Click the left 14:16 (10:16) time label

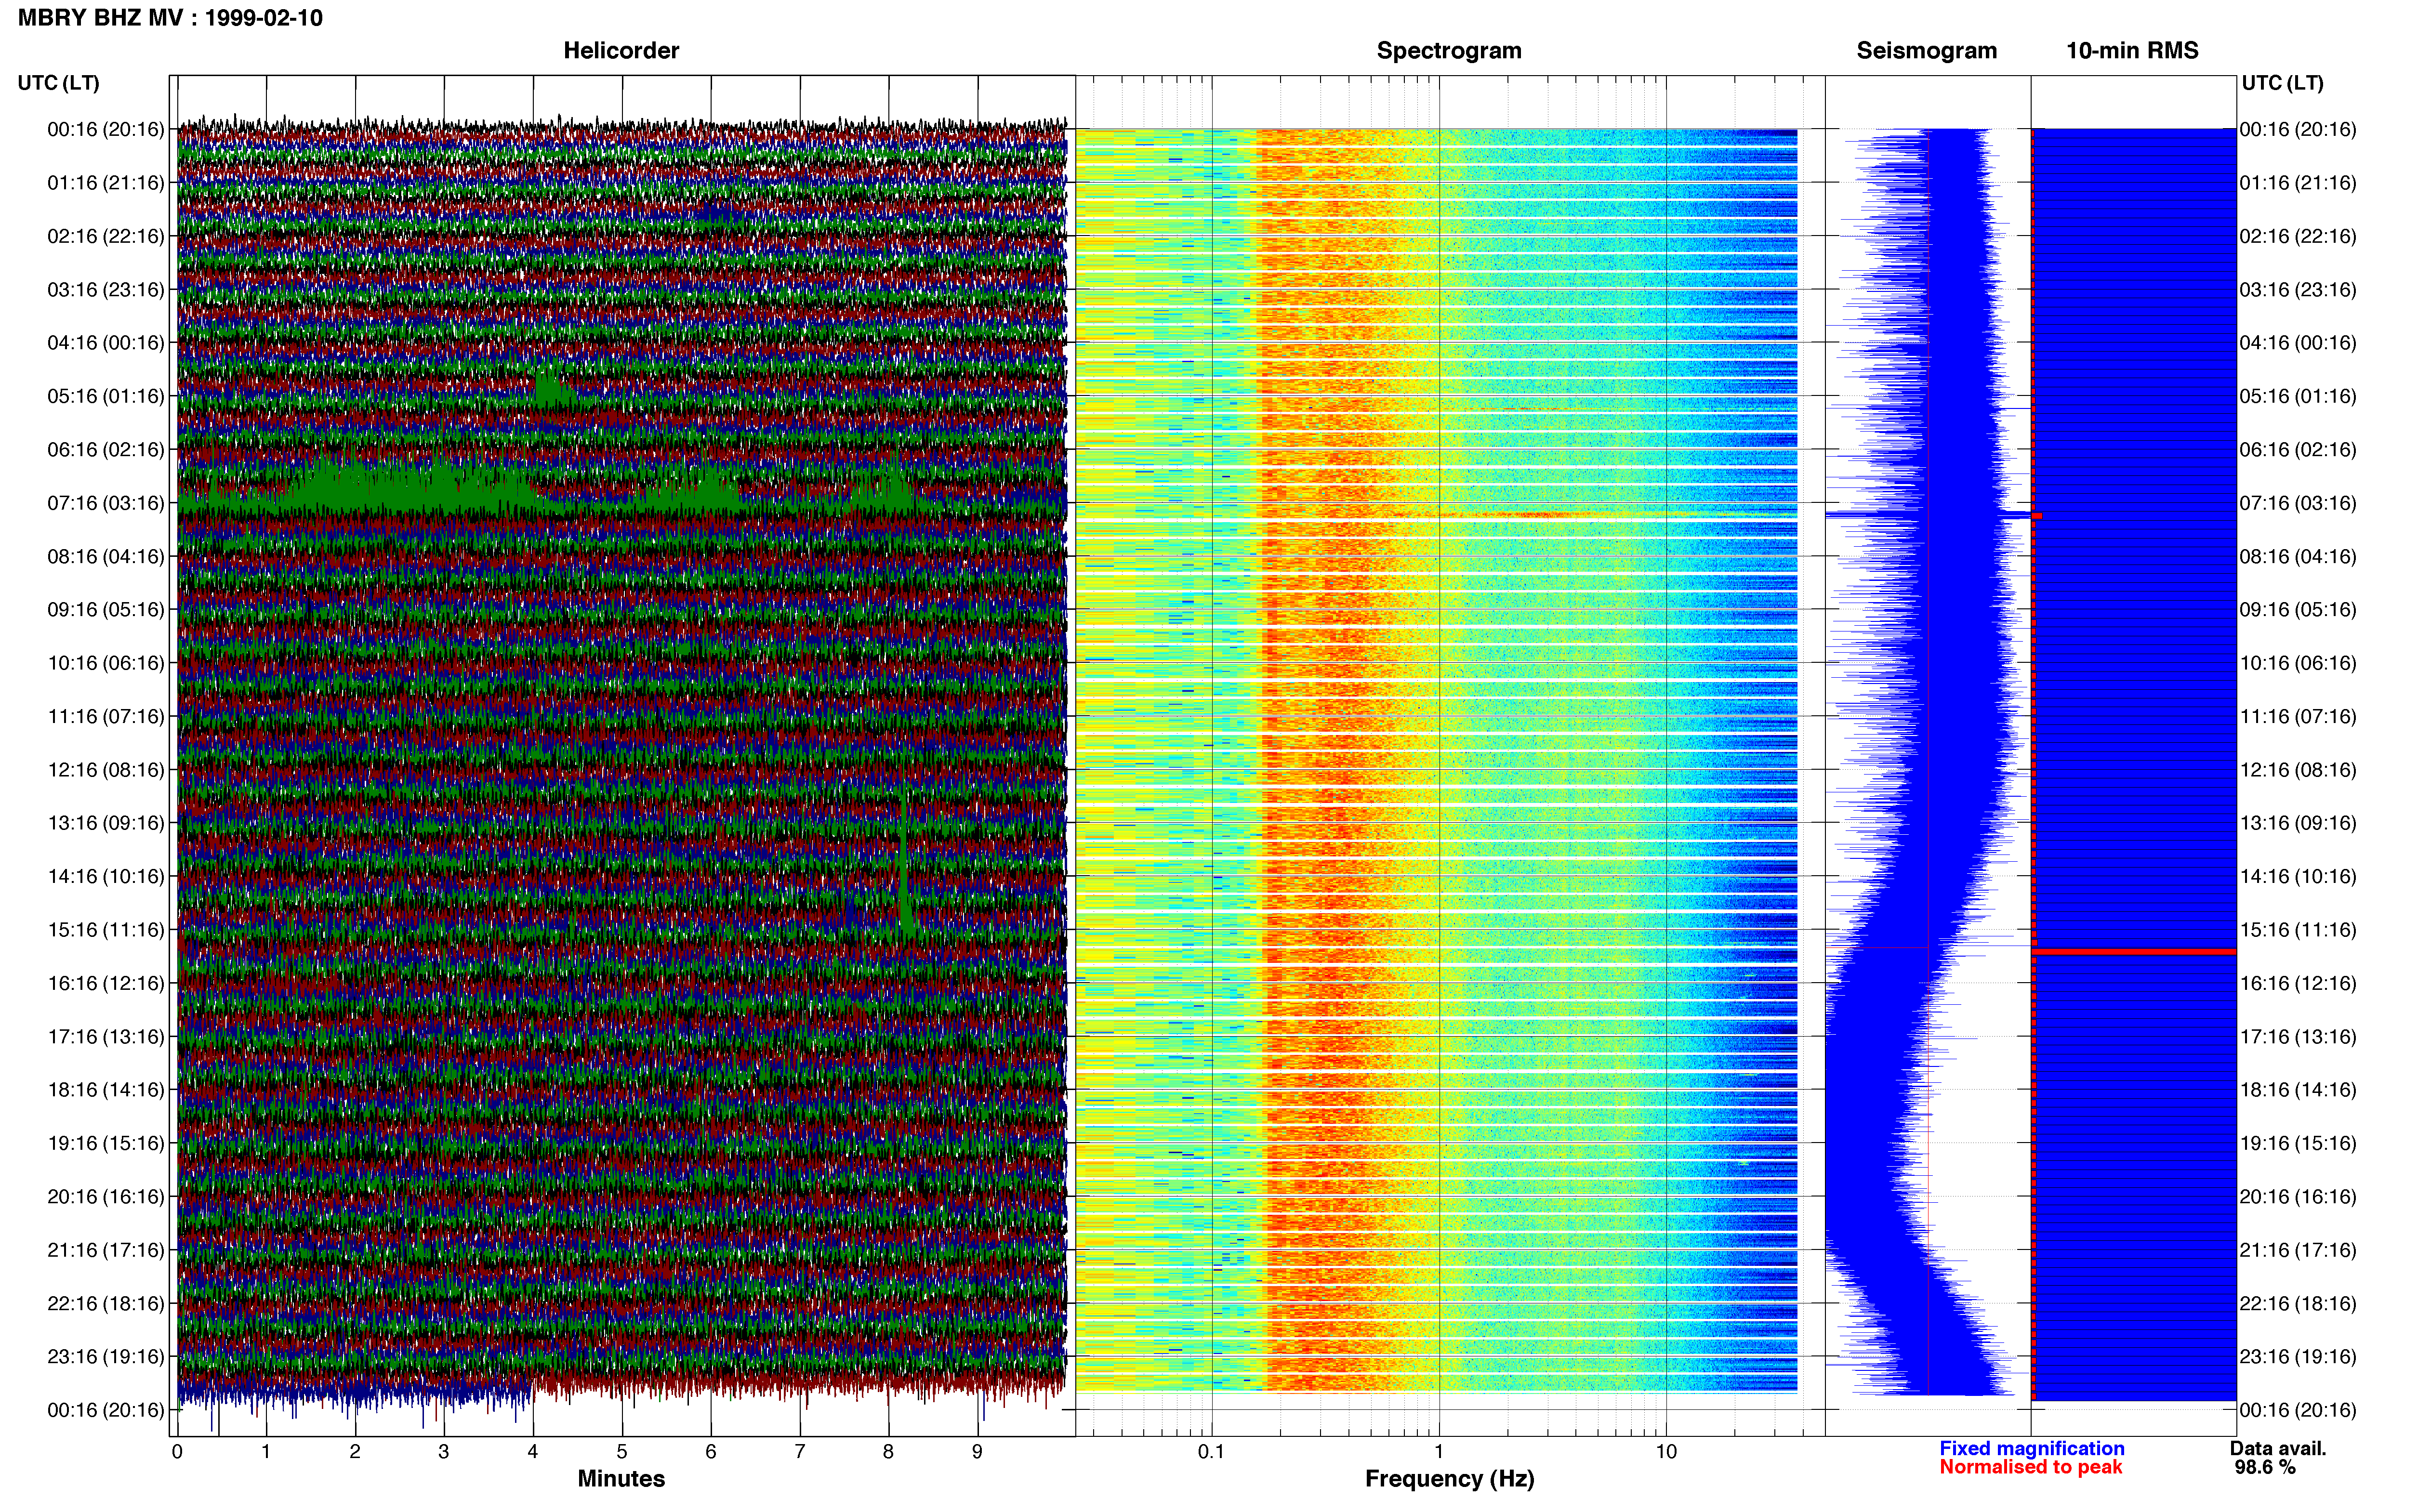(x=106, y=876)
